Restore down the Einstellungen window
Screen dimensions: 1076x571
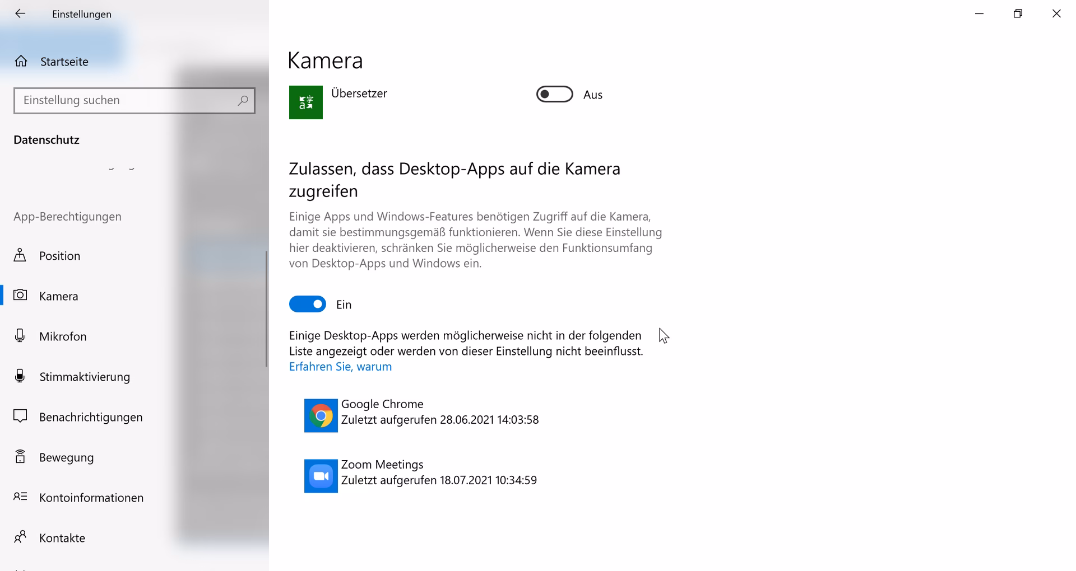tap(1018, 13)
